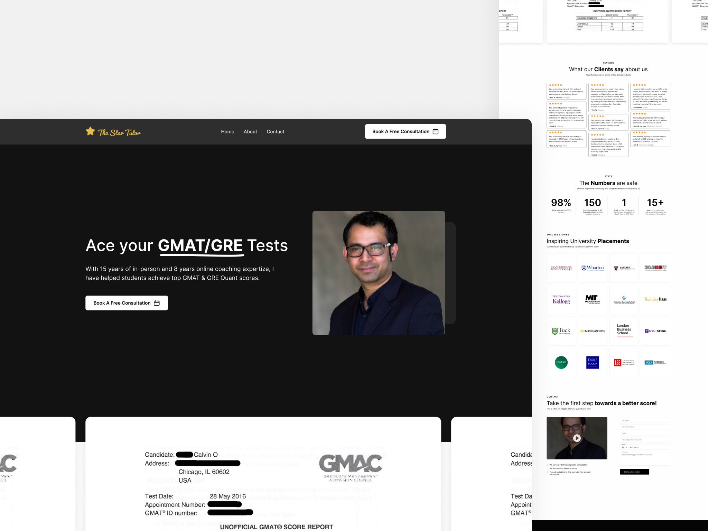Click the Northwestern Kellogg logo

click(x=561, y=299)
